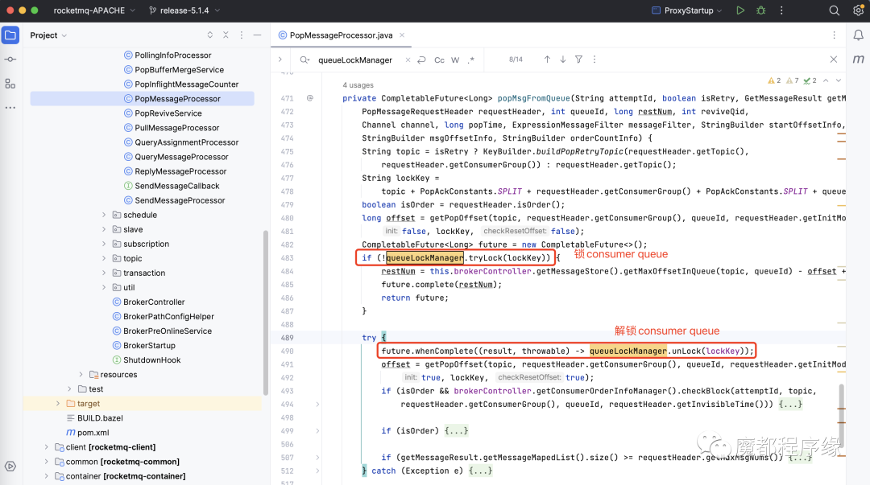The image size is (870, 485).
Task: Click the gutter marker at line 471
Action: 309,98
